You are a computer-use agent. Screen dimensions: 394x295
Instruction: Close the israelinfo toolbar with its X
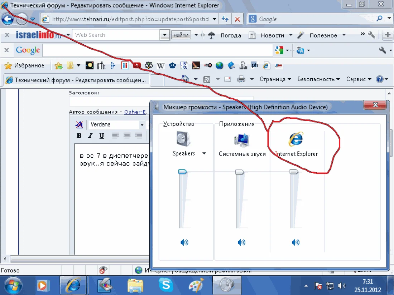coord(7,35)
